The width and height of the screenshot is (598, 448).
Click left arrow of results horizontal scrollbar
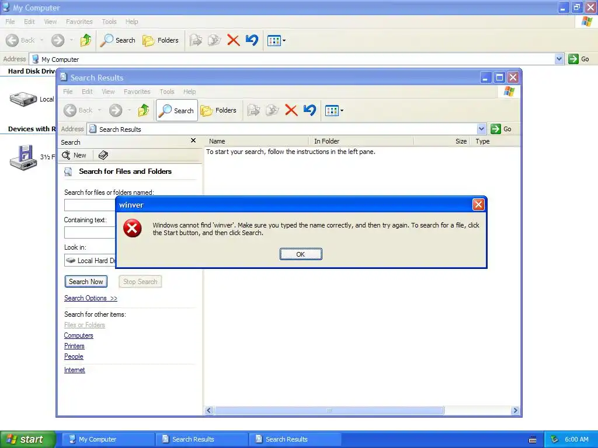point(209,410)
